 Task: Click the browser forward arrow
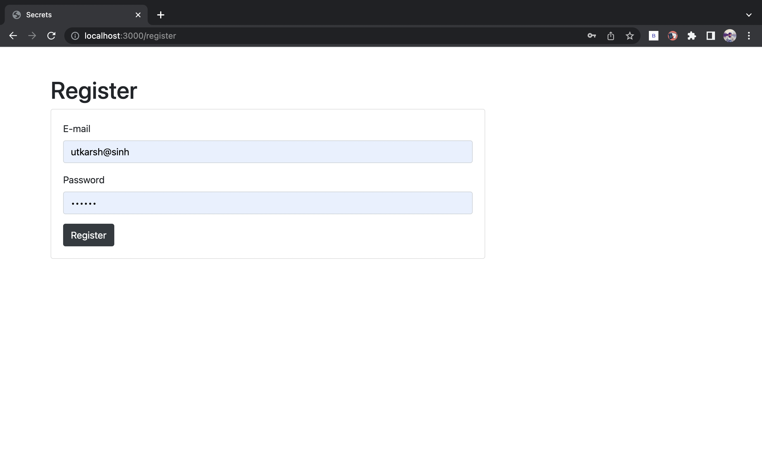pos(32,36)
